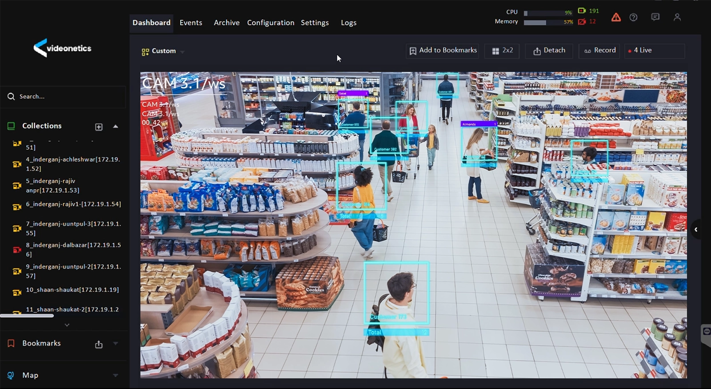Click the Search input field
Viewport: 711px width, 389px height.
point(67,96)
